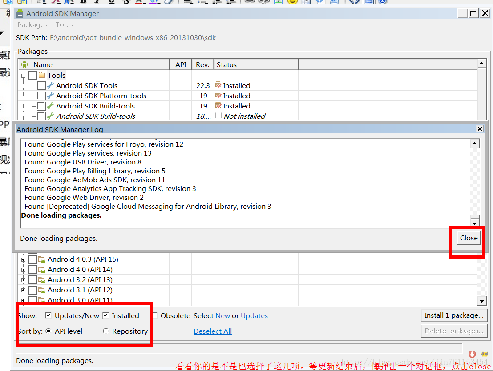This screenshot has height=371, width=493.
Task: Click Build-tools rev 19 green wrench icon
Action: tap(50, 106)
